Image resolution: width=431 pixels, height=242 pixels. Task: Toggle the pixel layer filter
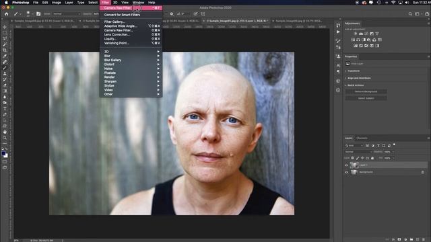coord(368,145)
